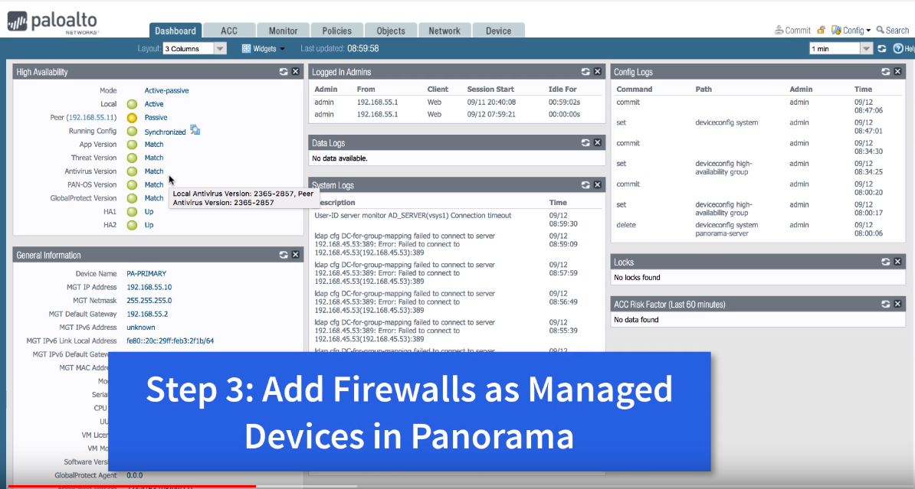The image size is (915, 489).
Task: Select MGT Netmask 255.255.255.0
Action: (149, 300)
